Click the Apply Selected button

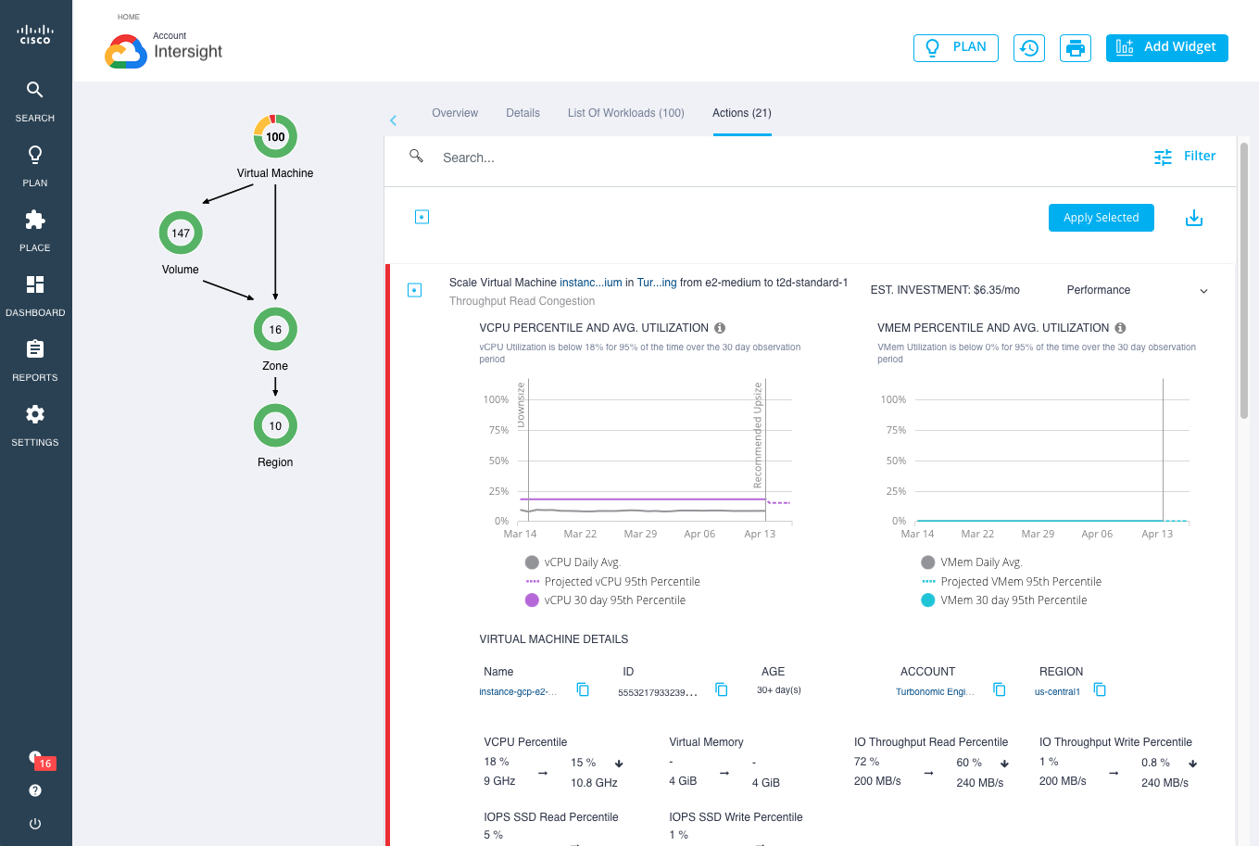pos(1101,218)
